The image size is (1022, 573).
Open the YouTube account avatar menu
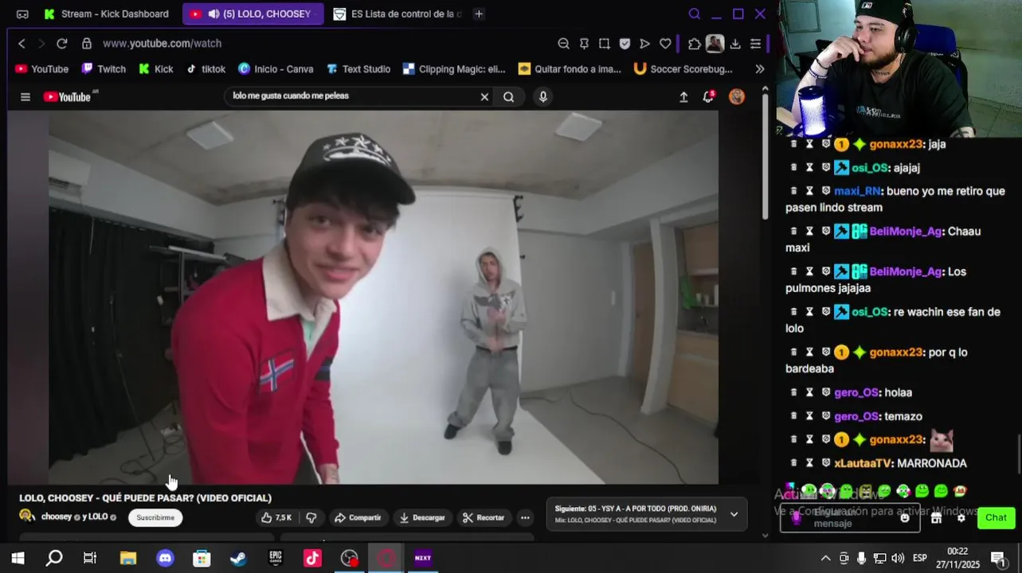tap(737, 97)
